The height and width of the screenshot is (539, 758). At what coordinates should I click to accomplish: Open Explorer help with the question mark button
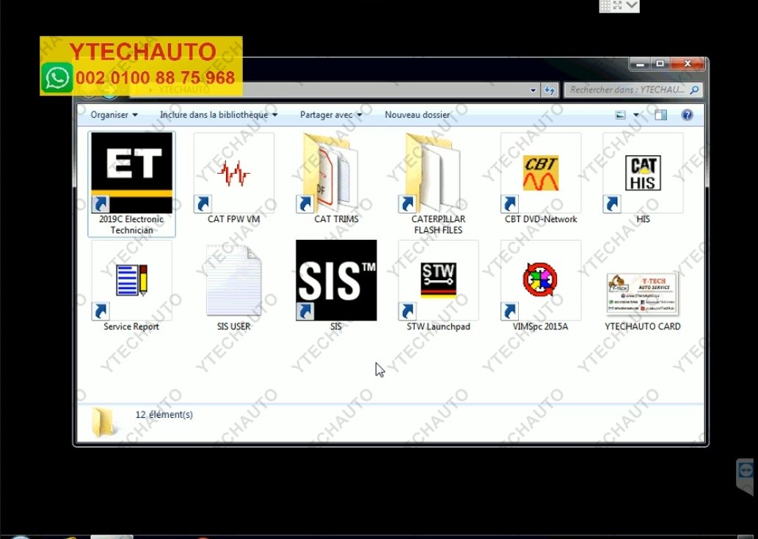point(687,114)
